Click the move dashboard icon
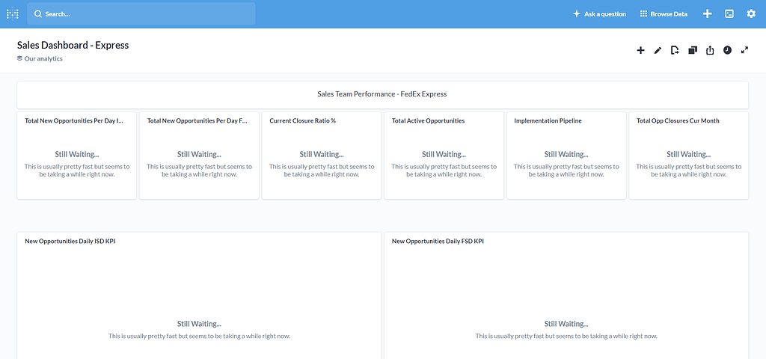The image size is (766, 359). pos(675,50)
